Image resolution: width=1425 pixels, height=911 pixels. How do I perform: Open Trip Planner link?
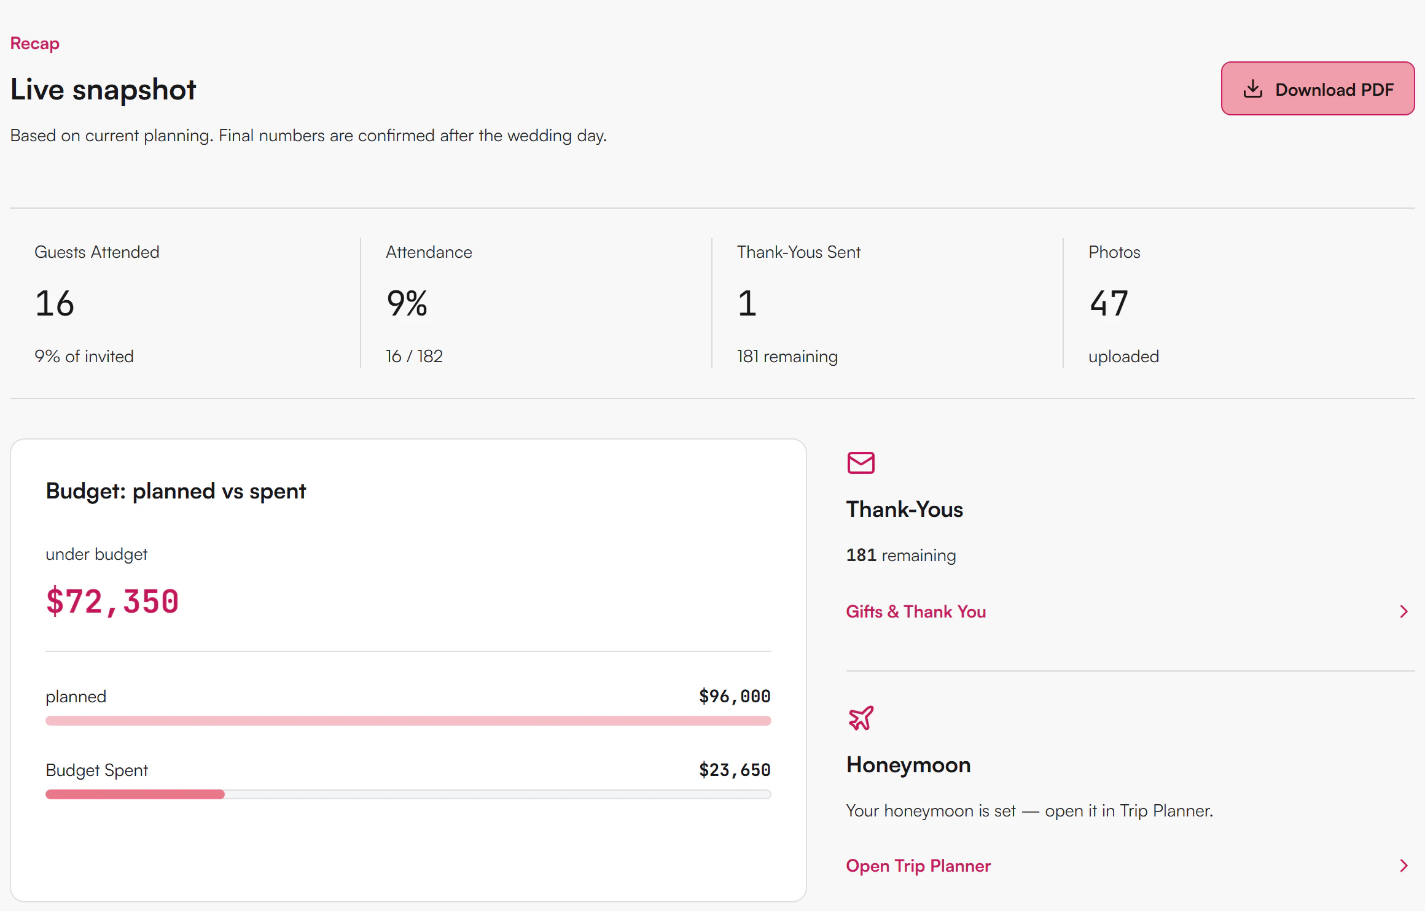pyautogui.click(x=918, y=866)
